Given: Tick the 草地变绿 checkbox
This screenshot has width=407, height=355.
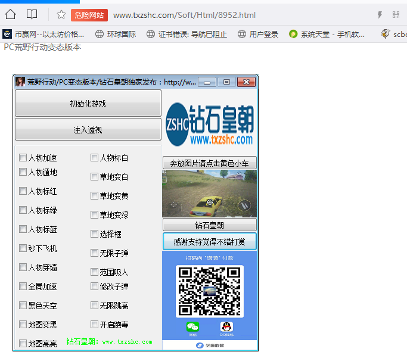Looking at the screenshot, I should tap(94, 215).
